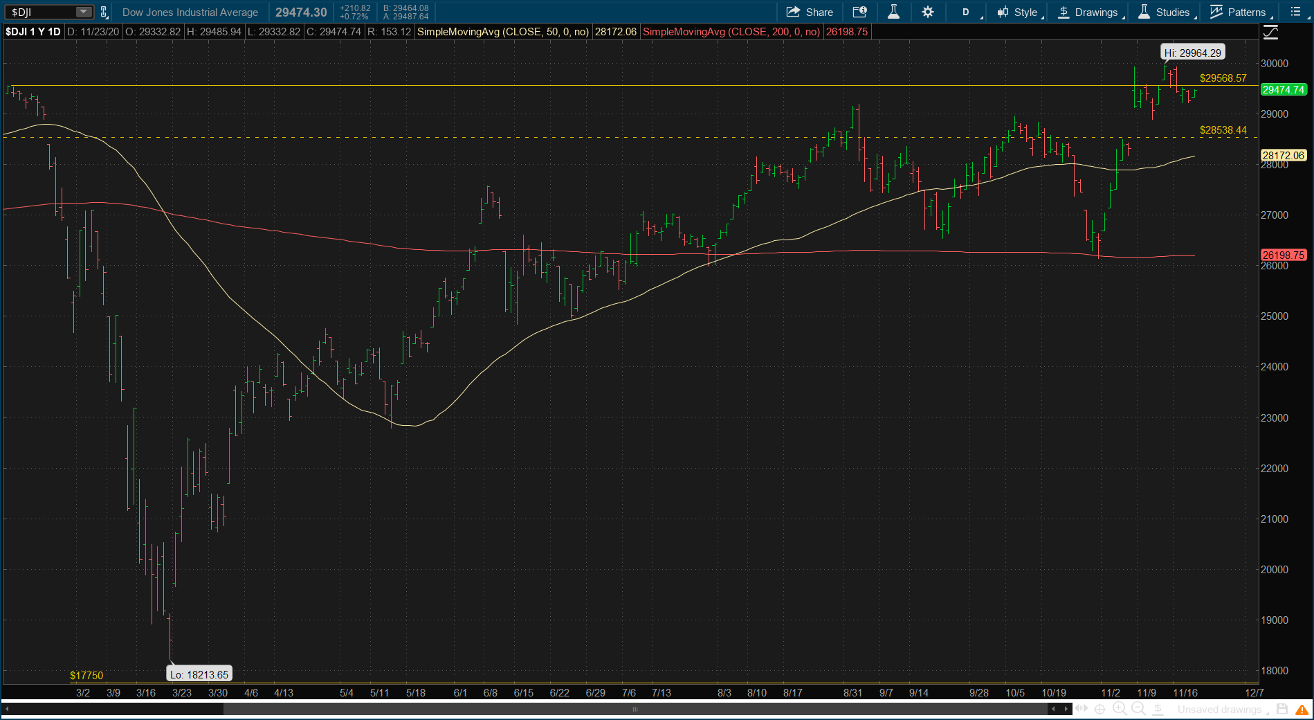Viewport: 1314px width, 720px height.
Task: Open the Edit Studies flask icon
Action: pos(893,12)
